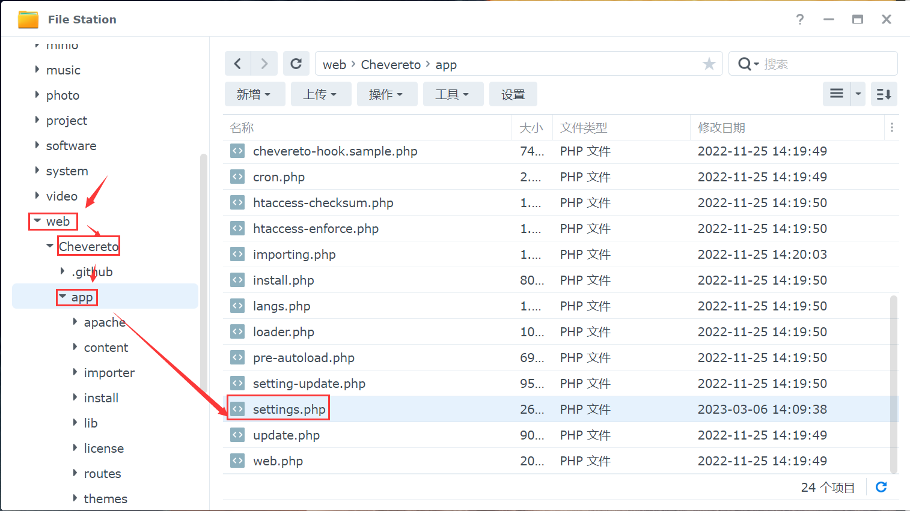Go back with the left arrow button
This screenshot has height=511, width=910.
pos(238,64)
